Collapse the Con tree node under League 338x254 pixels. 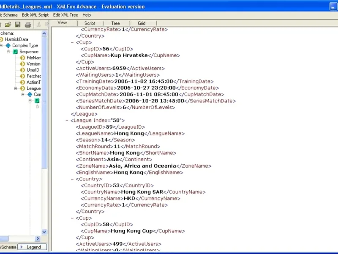click(23, 94)
